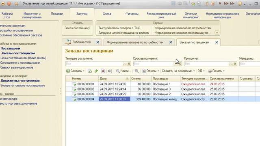Clear the Приоритет filter field
The width and height of the screenshot is (260, 146).
(x=235, y=64)
